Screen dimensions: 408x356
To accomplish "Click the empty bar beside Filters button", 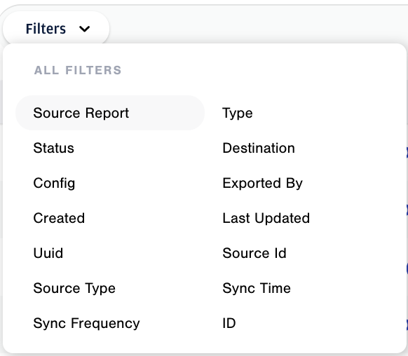I will pyautogui.click(x=257, y=25).
